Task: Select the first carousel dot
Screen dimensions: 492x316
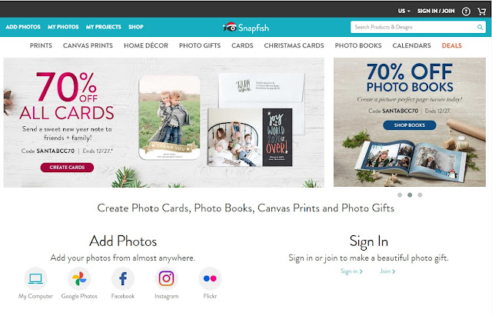Action: [x=400, y=195]
